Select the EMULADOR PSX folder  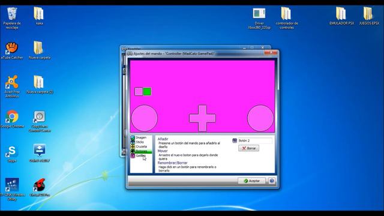(341, 16)
